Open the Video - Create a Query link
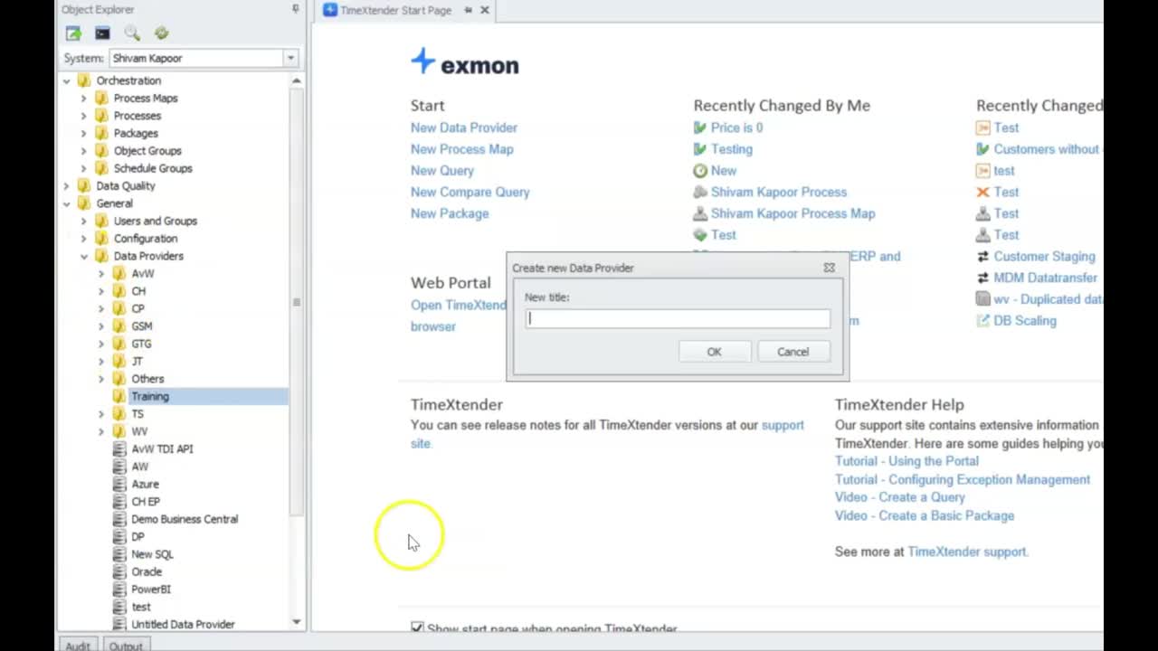Viewport: 1158px width, 651px height. [899, 497]
